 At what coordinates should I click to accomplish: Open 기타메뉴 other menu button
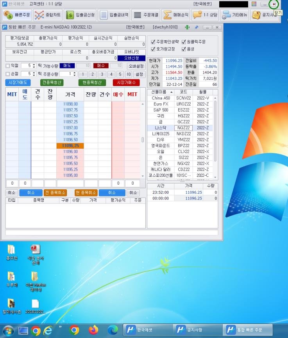[x=234, y=15]
